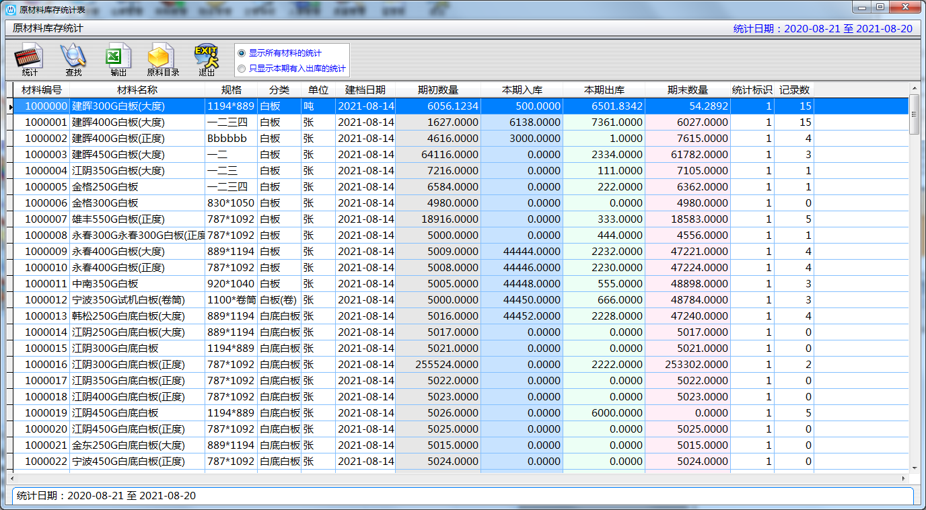926x510 pixels.
Task: Select material number 1000012 cell
Action: (42, 300)
